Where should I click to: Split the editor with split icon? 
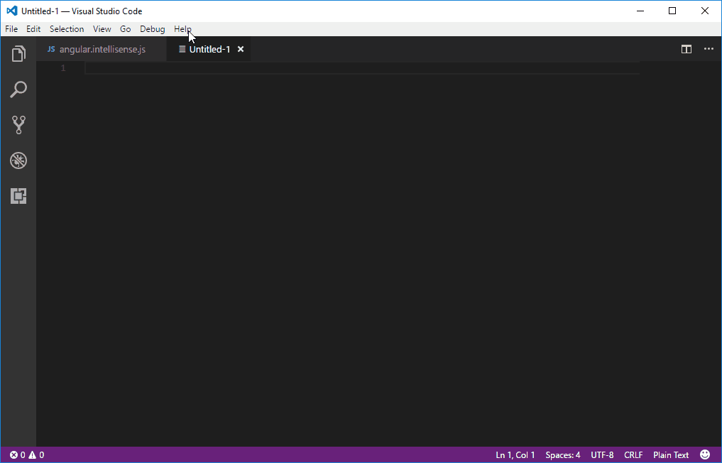tap(686, 49)
